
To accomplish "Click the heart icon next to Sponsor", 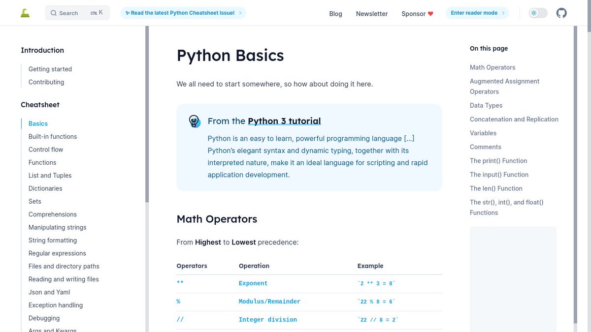I will [430, 14].
